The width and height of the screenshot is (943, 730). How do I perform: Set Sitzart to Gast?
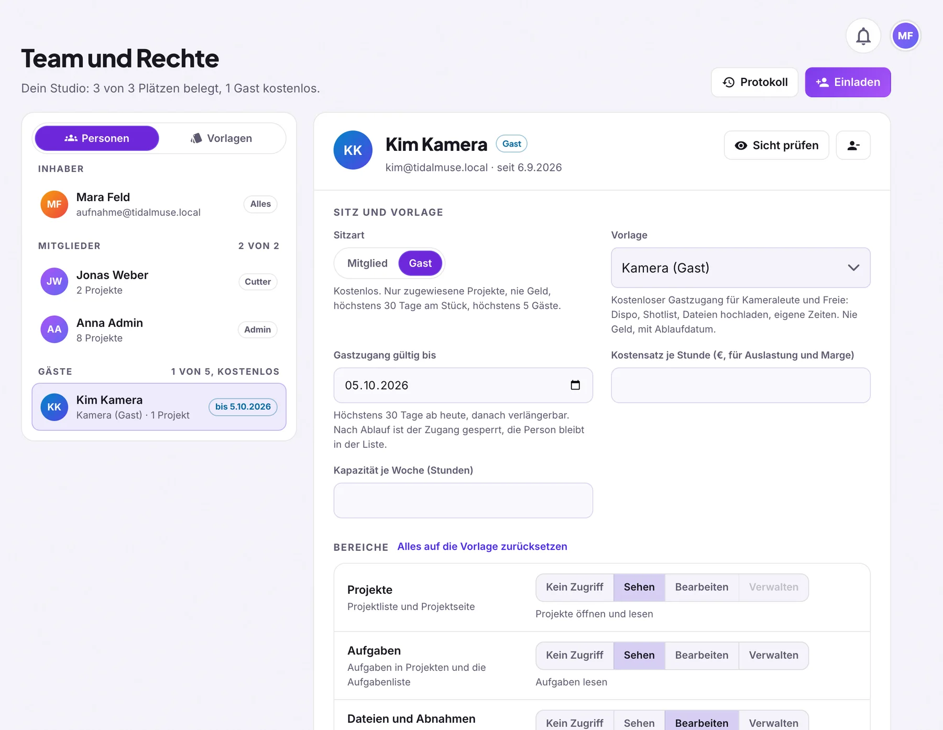tap(420, 263)
